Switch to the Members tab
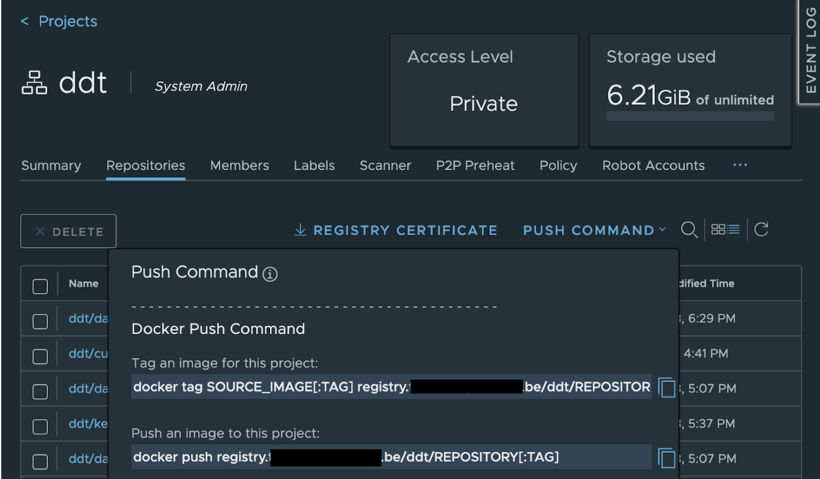Image resolution: width=820 pixels, height=479 pixels. tap(240, 165)
